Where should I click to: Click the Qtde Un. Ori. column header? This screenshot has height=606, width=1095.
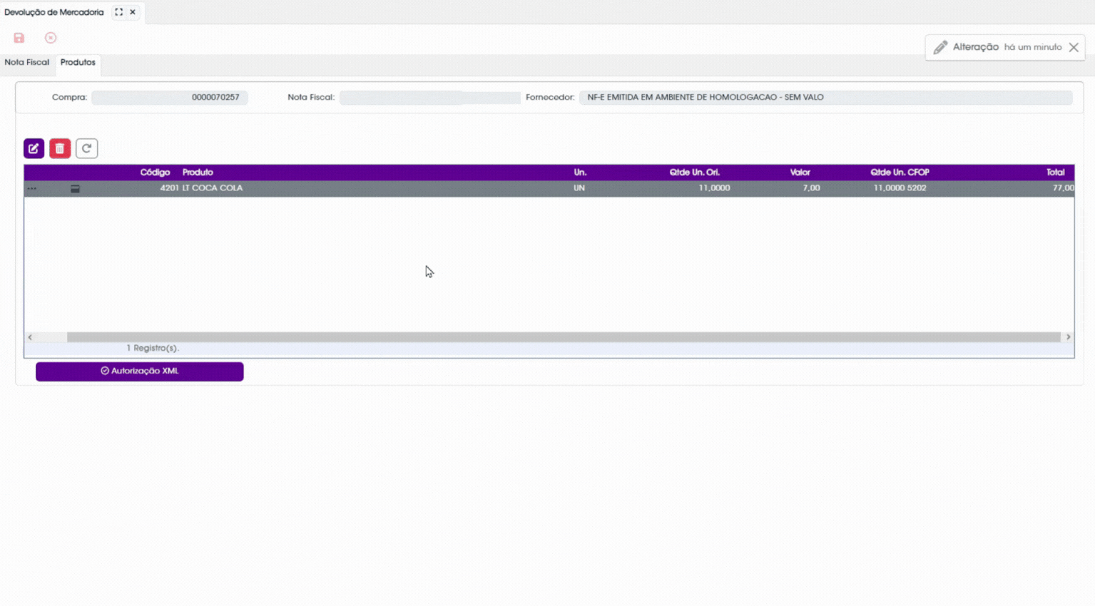click(x=694, y=173)
